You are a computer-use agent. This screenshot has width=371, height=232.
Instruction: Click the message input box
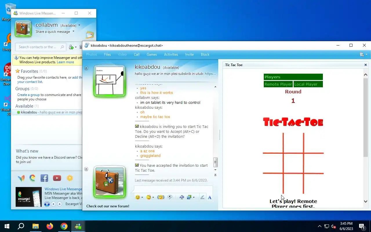point(173,189)
